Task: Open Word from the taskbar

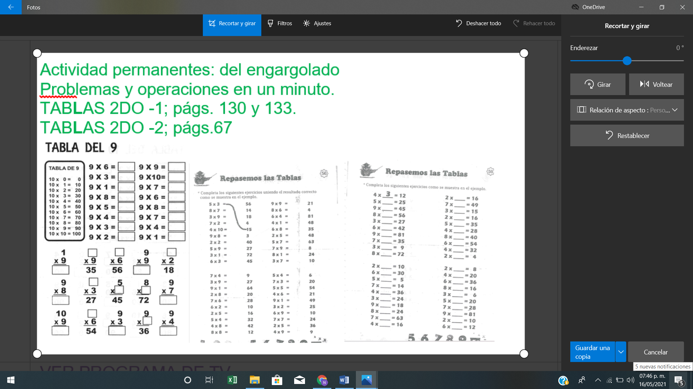Action: [344, 380]
